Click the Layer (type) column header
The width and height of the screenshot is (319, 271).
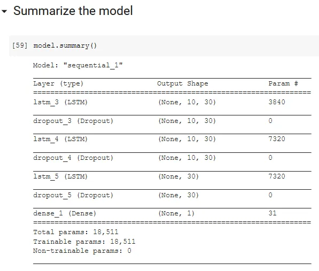pyautogui.click(x=58, y=83)
